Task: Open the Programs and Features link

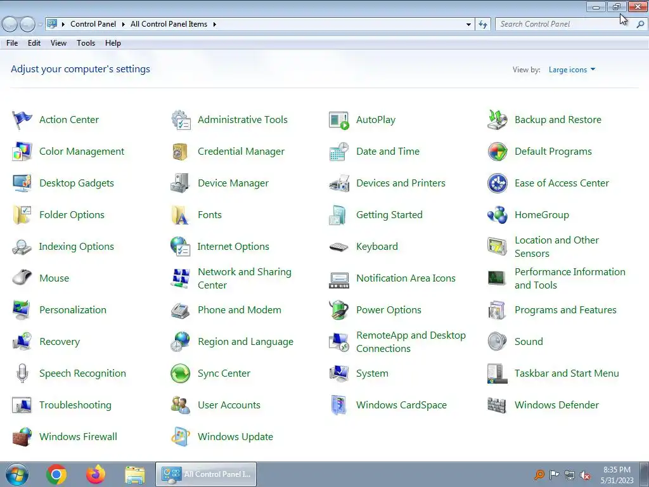Action: [x=565, y=310]
